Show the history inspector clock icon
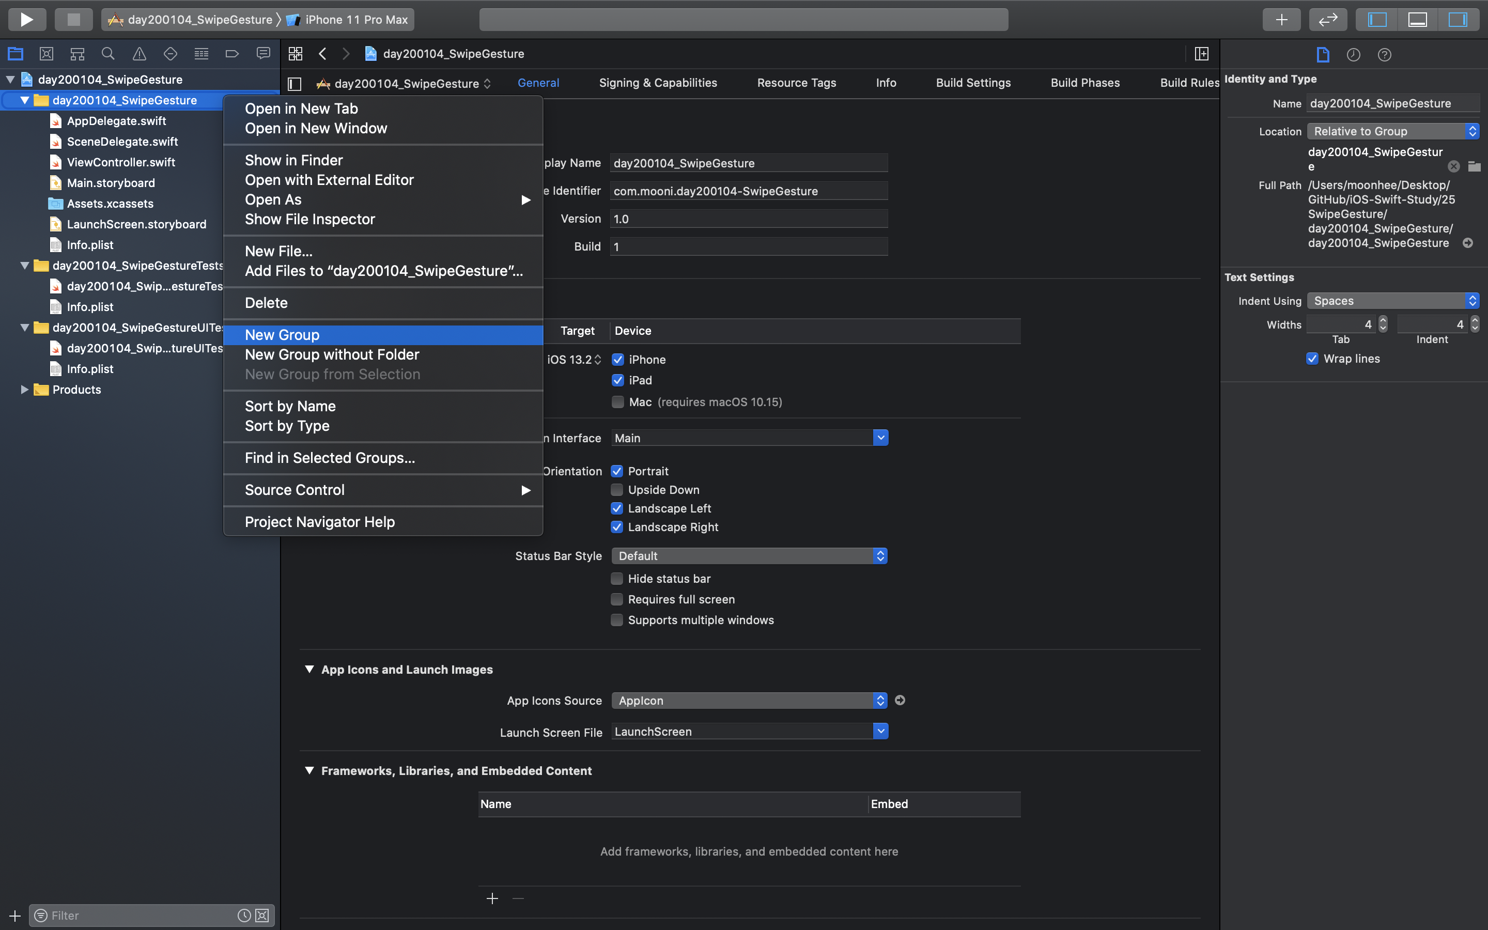This screenshot has height=930, width=1488. (x=1353, y=55)
